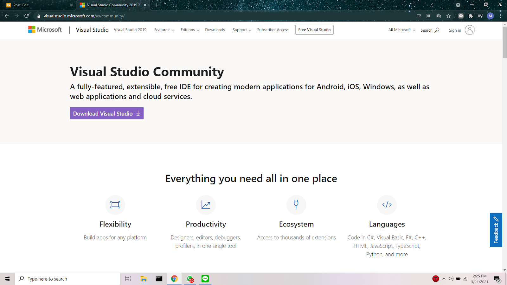Viewport: 507px width, 285px height.
Task: Expand the Editions dropdown menu
Action: [190, 30]
